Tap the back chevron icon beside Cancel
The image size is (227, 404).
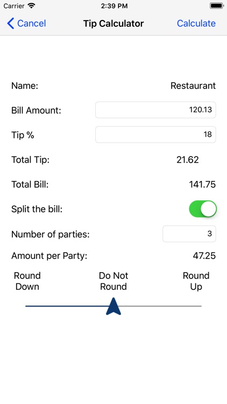pyautogui.click(x=11, y=24)
